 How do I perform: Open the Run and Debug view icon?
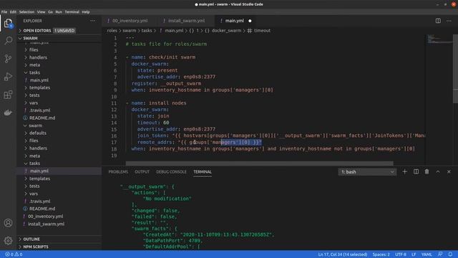[x=8, y=77]
